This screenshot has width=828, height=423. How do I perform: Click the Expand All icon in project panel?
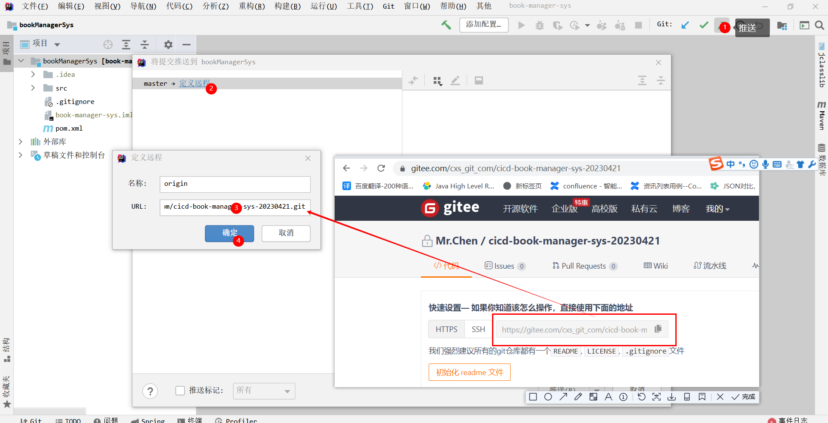126,44
